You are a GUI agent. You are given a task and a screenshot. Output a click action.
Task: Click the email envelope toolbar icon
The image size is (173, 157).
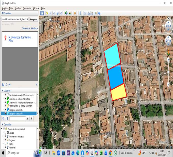(x=85, y=13)
